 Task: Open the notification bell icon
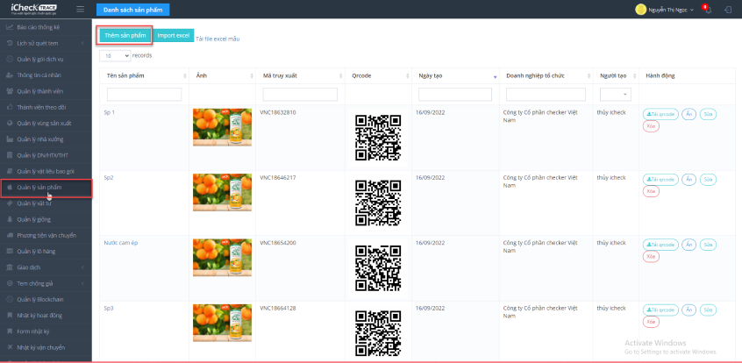point(708,10)
